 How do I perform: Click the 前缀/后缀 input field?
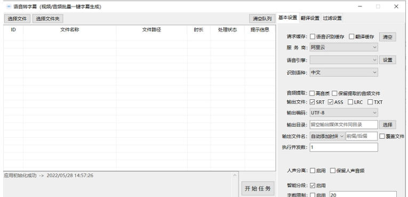point(362,136)
